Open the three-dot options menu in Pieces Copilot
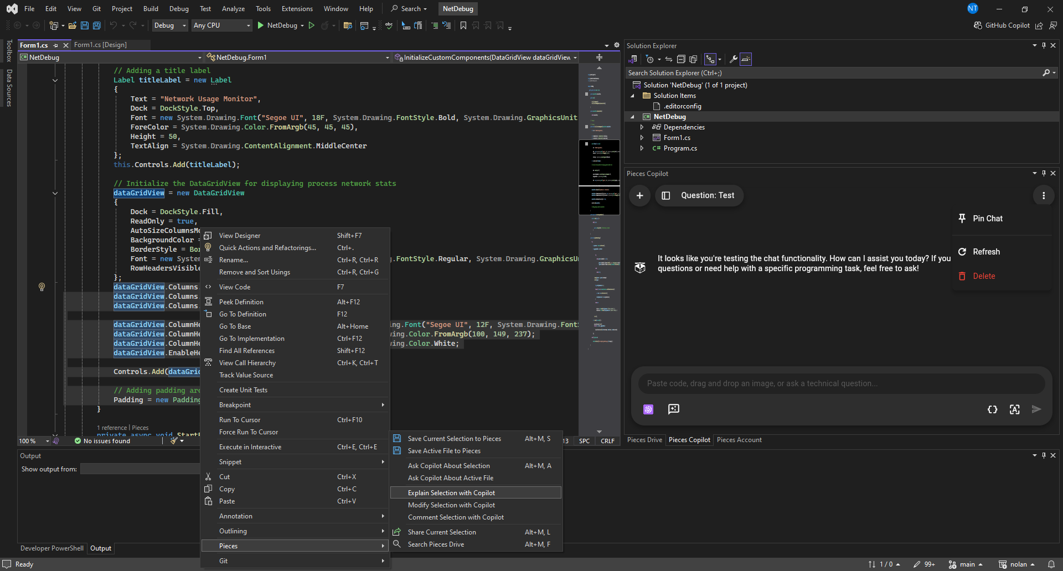1063x571 pixels. [1044, 195]
